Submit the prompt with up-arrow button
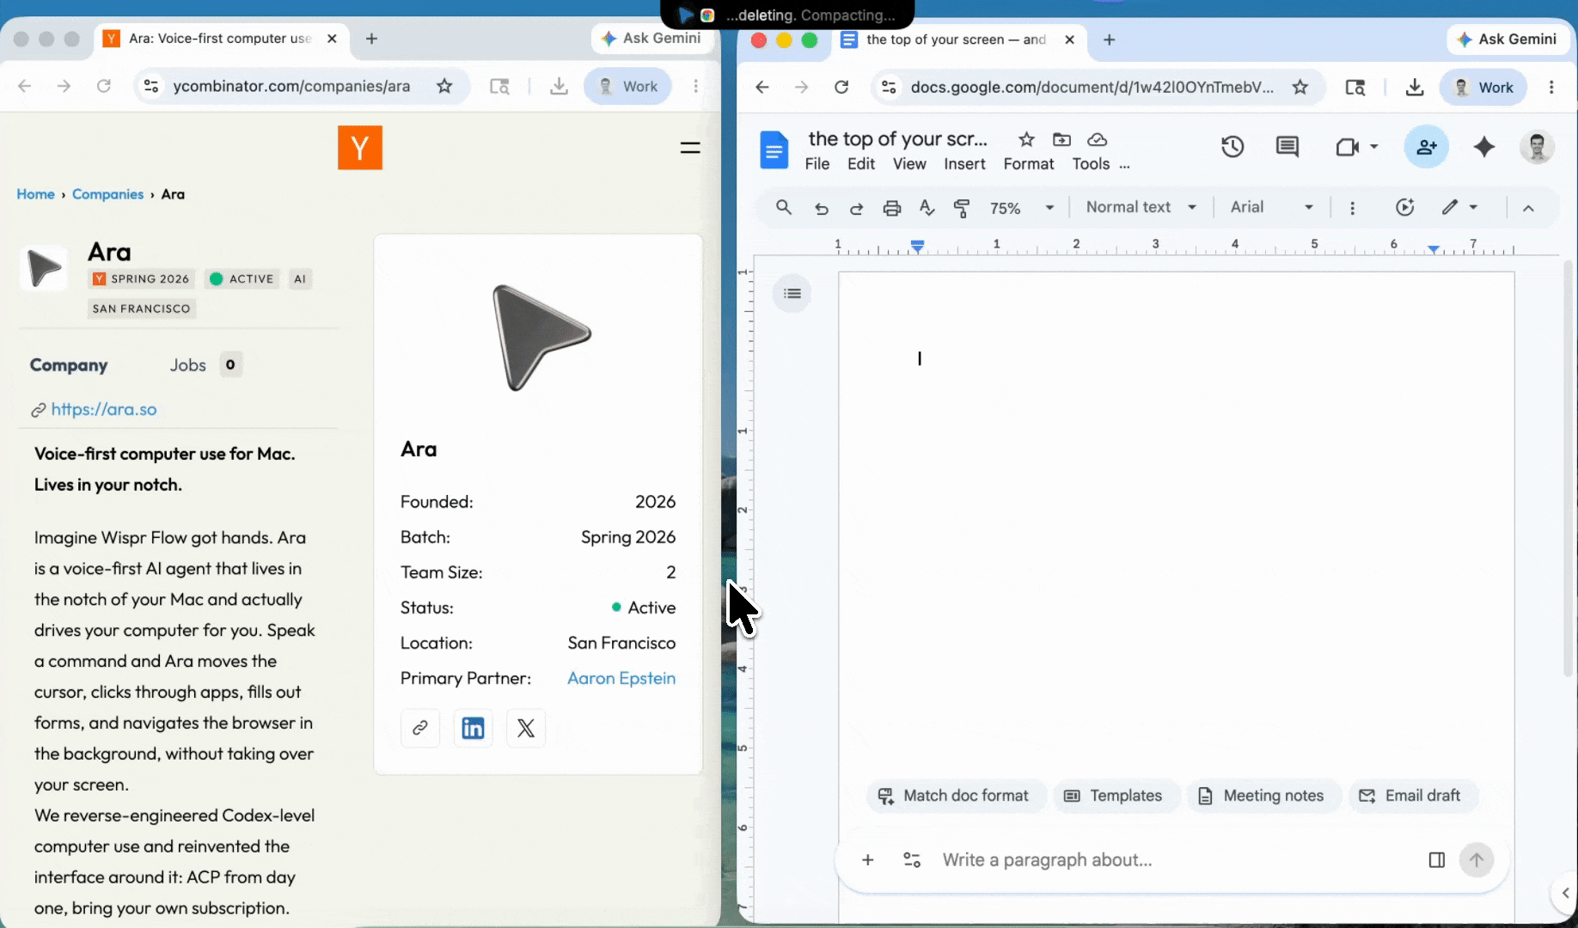This screenshot has width=1578, height=928. (1477, 860)
